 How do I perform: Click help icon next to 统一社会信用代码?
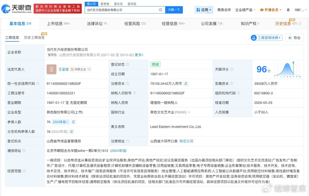pyautogui.click(x=38, y=84)
